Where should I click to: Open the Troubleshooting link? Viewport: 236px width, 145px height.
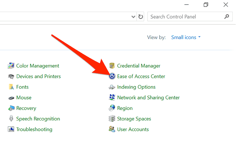point(34,129)
